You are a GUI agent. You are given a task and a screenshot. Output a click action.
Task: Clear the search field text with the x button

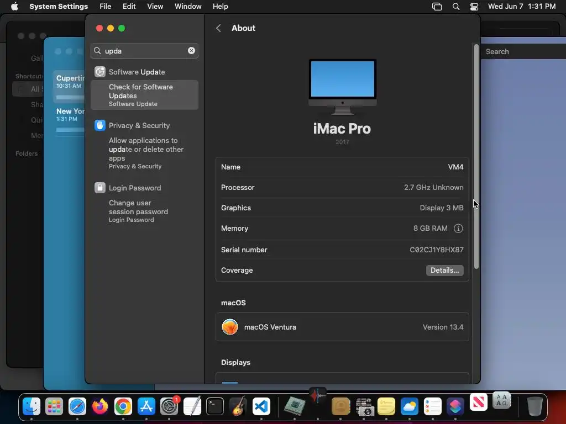(x=191, y=50)
